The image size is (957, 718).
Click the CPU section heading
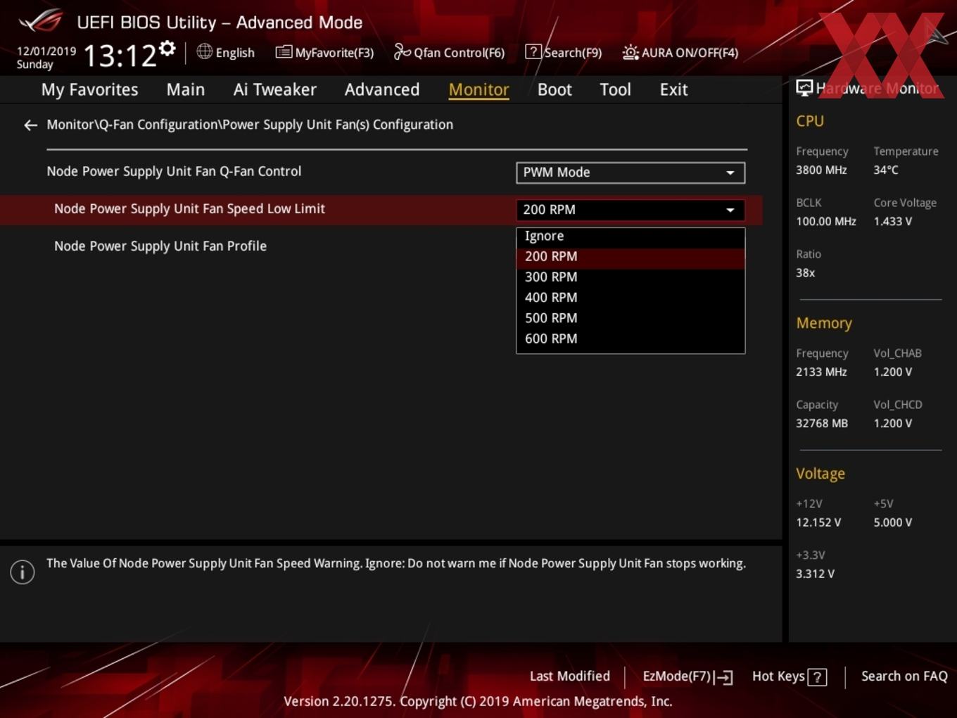coord(810,121)
